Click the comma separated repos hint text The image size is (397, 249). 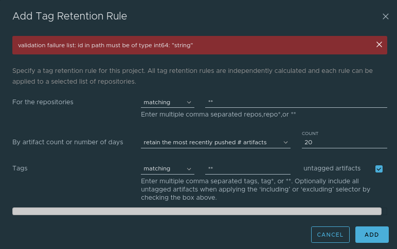point(218,114)
